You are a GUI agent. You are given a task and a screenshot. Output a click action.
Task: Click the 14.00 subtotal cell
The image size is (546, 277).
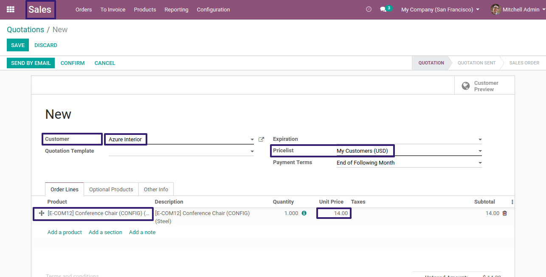pos(492,213)
